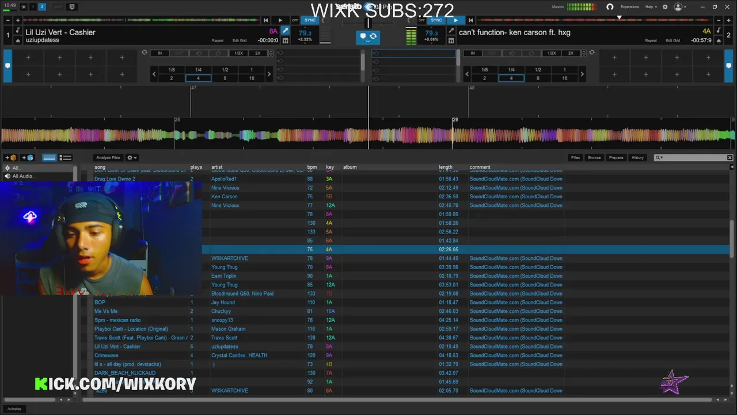The width and height of the screenshot is (737, 415).
Task: Double deck 2 loop with 2X
Action: (571, 53)
